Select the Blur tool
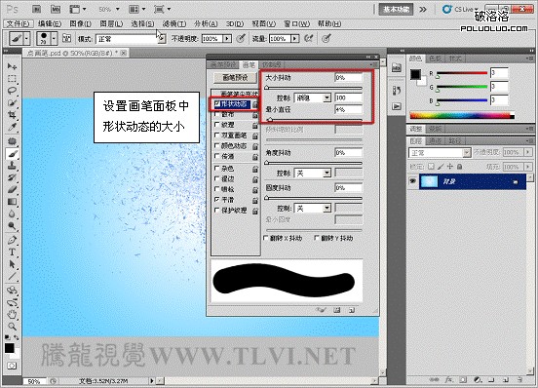538x388 pixels. click(12, 213)
